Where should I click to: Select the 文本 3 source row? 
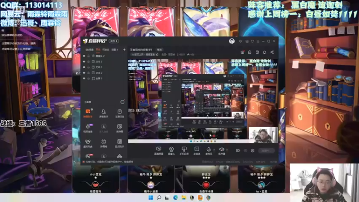104,61
